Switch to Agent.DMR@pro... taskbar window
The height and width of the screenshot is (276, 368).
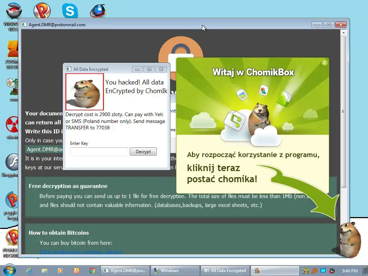(x=125, y=271)
